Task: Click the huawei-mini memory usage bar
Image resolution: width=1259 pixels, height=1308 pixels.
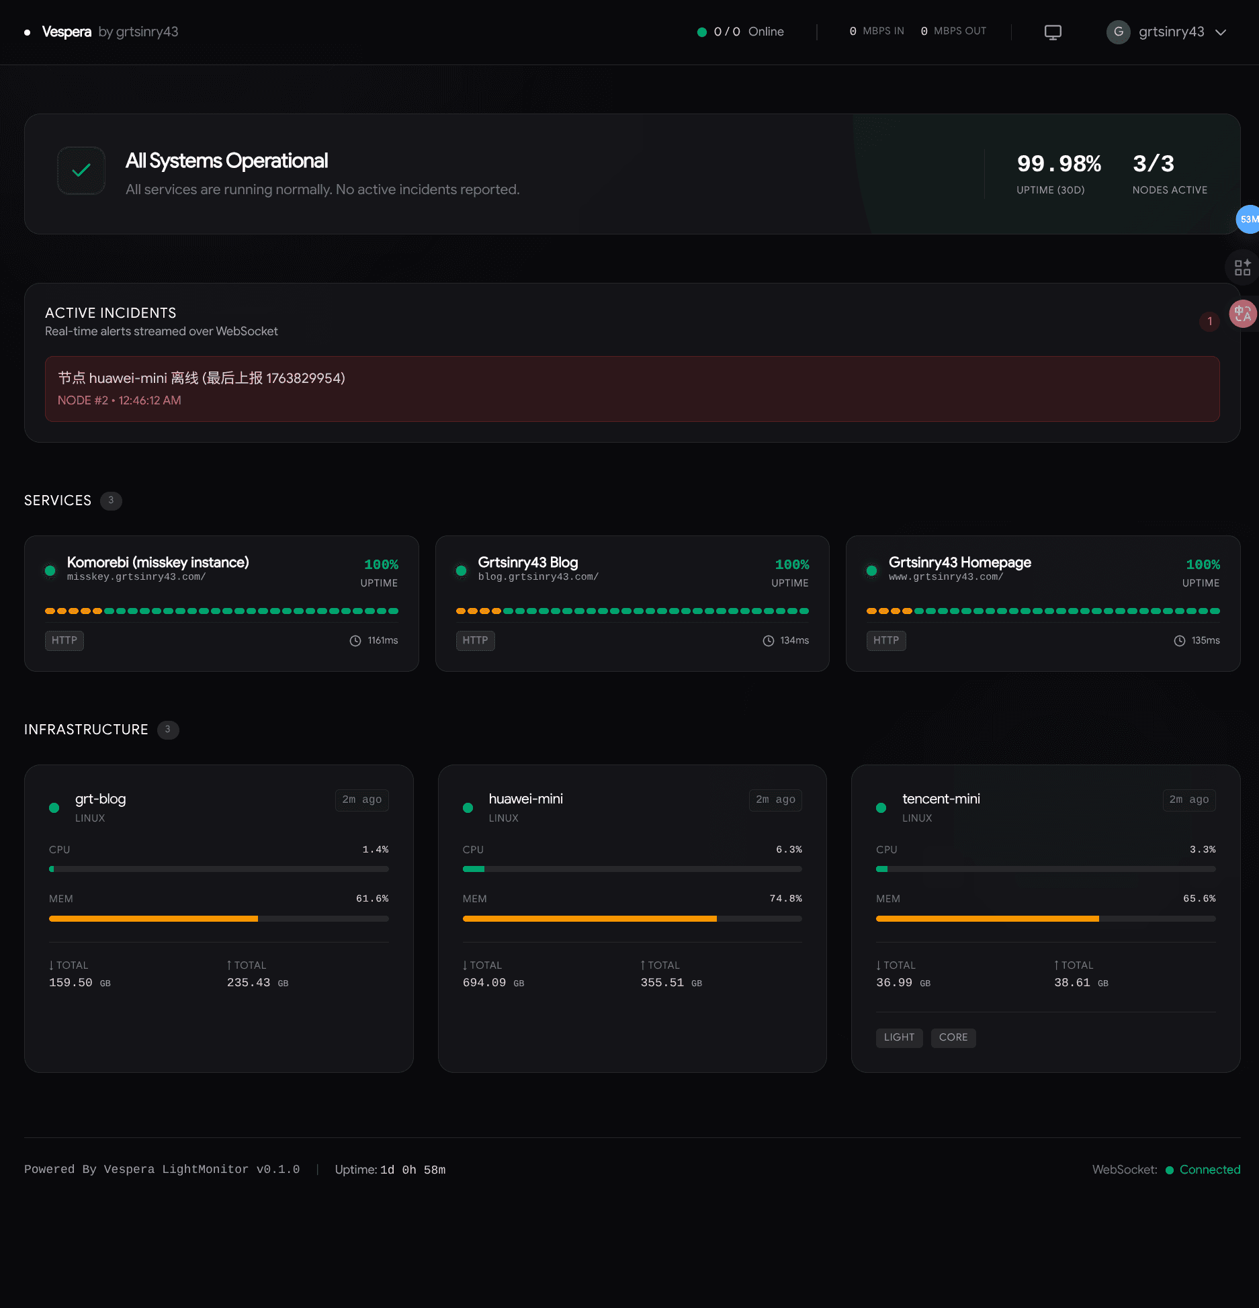Action: click(632, 918)
